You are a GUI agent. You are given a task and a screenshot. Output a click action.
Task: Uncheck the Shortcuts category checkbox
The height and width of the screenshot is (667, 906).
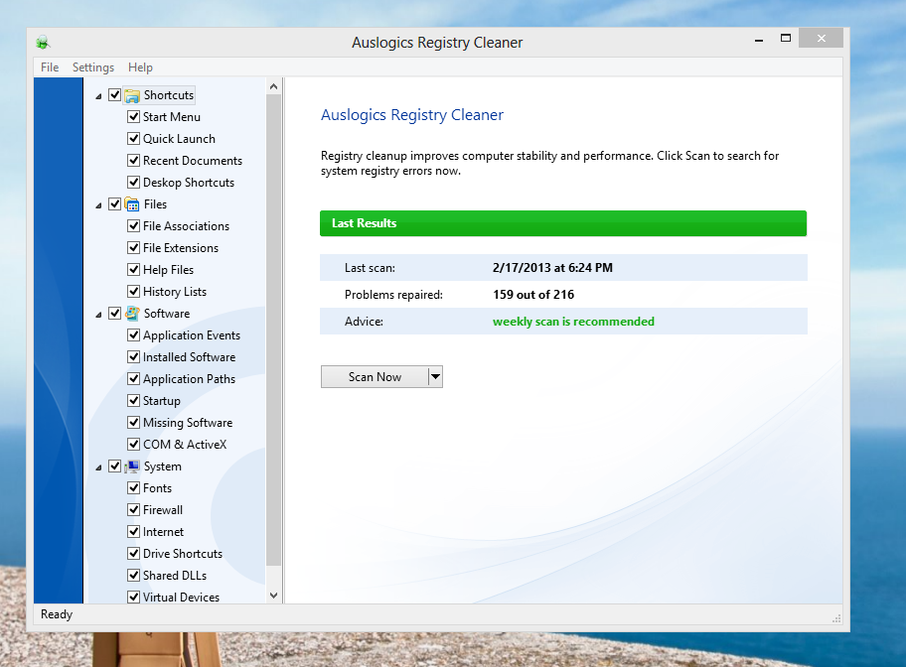(115, 94)
